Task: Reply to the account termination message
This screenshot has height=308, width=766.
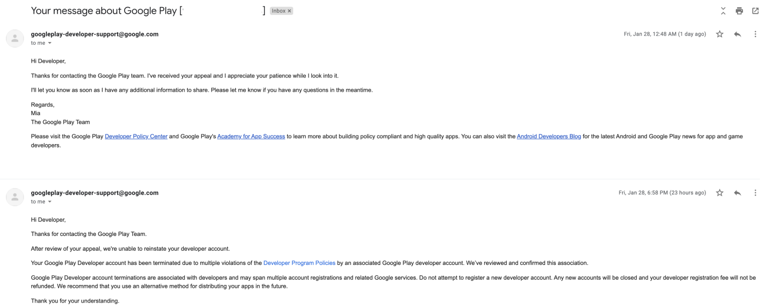Action: coord(738,193)
